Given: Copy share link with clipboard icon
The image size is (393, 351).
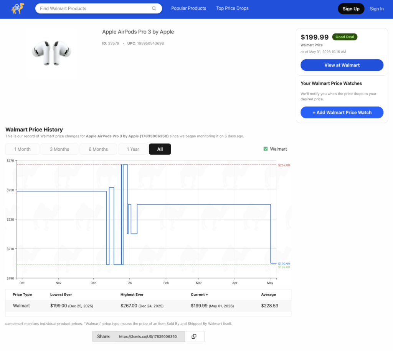Looking at the screenshot, I should (x=194, y=336).
